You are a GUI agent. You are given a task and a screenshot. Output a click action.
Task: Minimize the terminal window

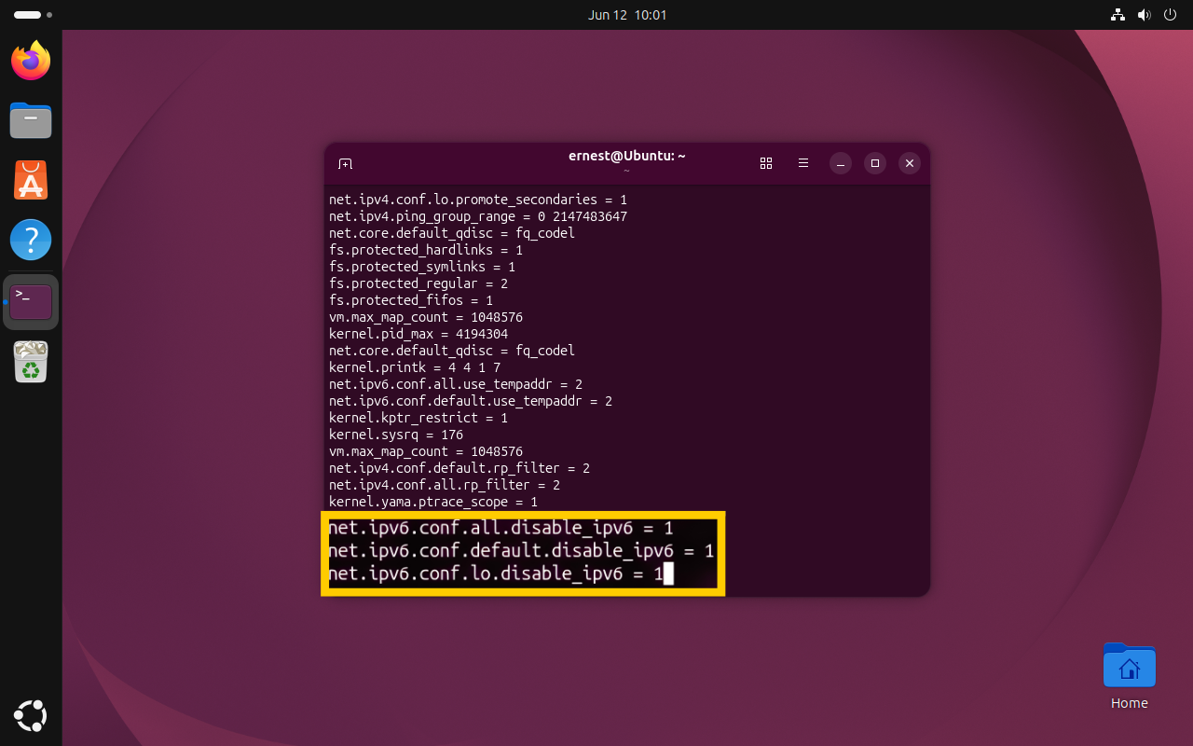(x=841, y=163)
